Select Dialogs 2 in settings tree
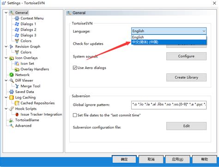Image resolution: width=219 pixels, height=167 pixels. coord(28,30)
